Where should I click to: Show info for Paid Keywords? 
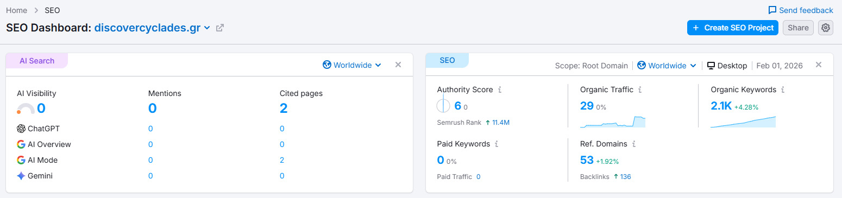coord(497,144)
